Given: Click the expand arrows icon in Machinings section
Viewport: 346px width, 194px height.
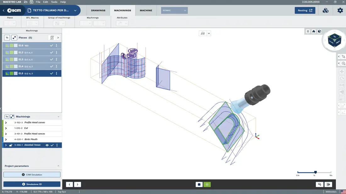Looking at the screenshot, I should point(12,117).
